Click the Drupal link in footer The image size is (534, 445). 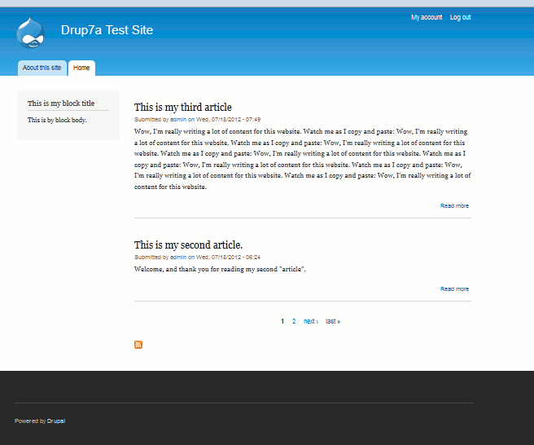[56, 421]
